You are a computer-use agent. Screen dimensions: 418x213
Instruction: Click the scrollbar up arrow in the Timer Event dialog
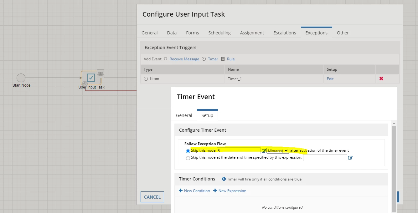(394, 123)
